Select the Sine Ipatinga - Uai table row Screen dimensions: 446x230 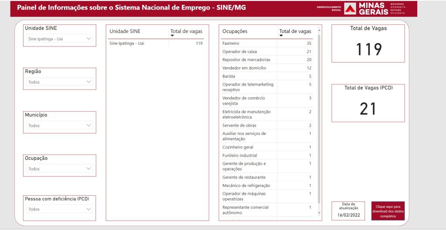click(x=155, y=43)
